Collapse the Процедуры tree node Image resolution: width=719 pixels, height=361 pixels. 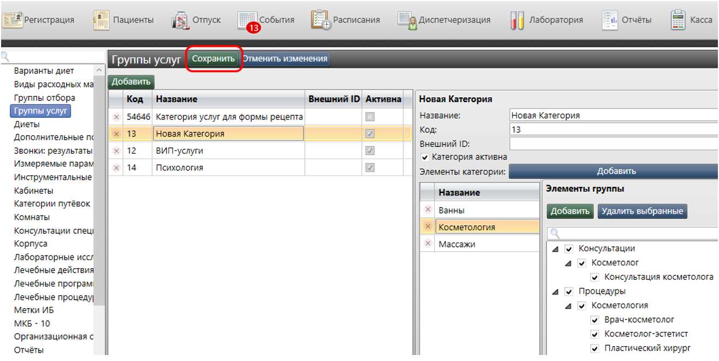click(555, 292)
